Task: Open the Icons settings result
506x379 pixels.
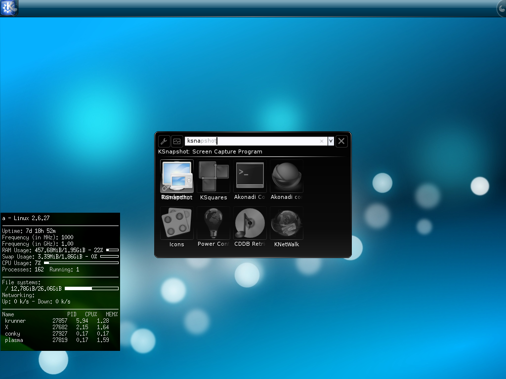Action: click(177, 227)
